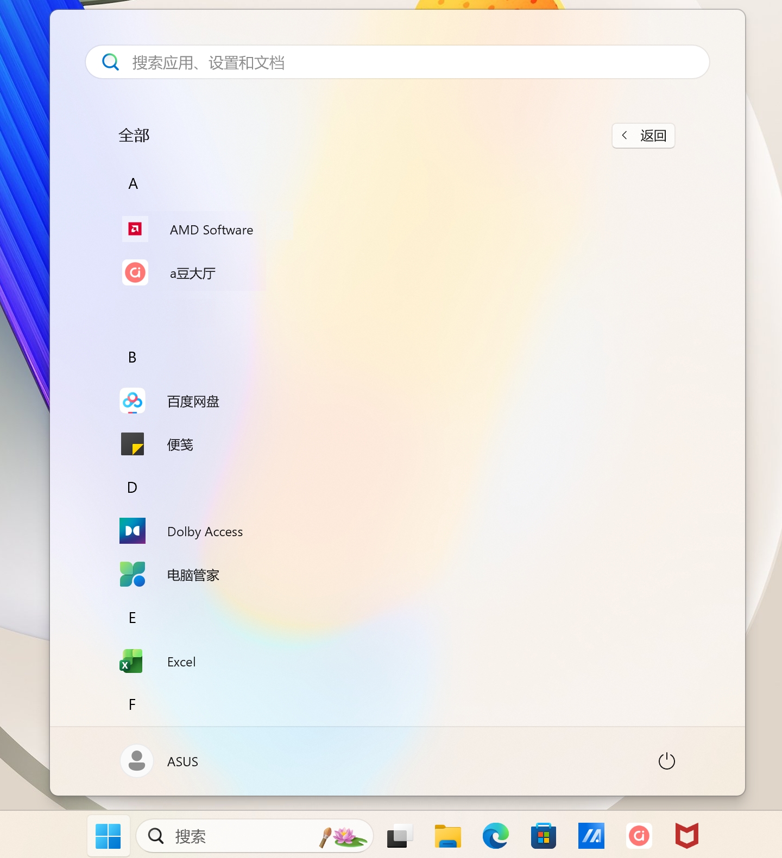Open File Explorer from the taskbar
The width and height of the screenshot is (782, 858).
(x=447, y=836)
